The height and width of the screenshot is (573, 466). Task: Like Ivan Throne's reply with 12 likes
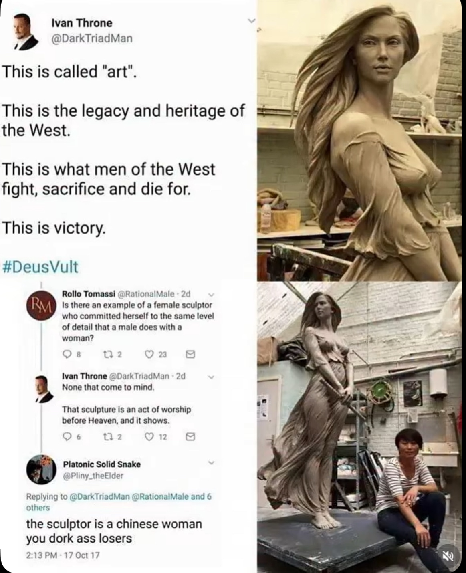tap(149, 436)
